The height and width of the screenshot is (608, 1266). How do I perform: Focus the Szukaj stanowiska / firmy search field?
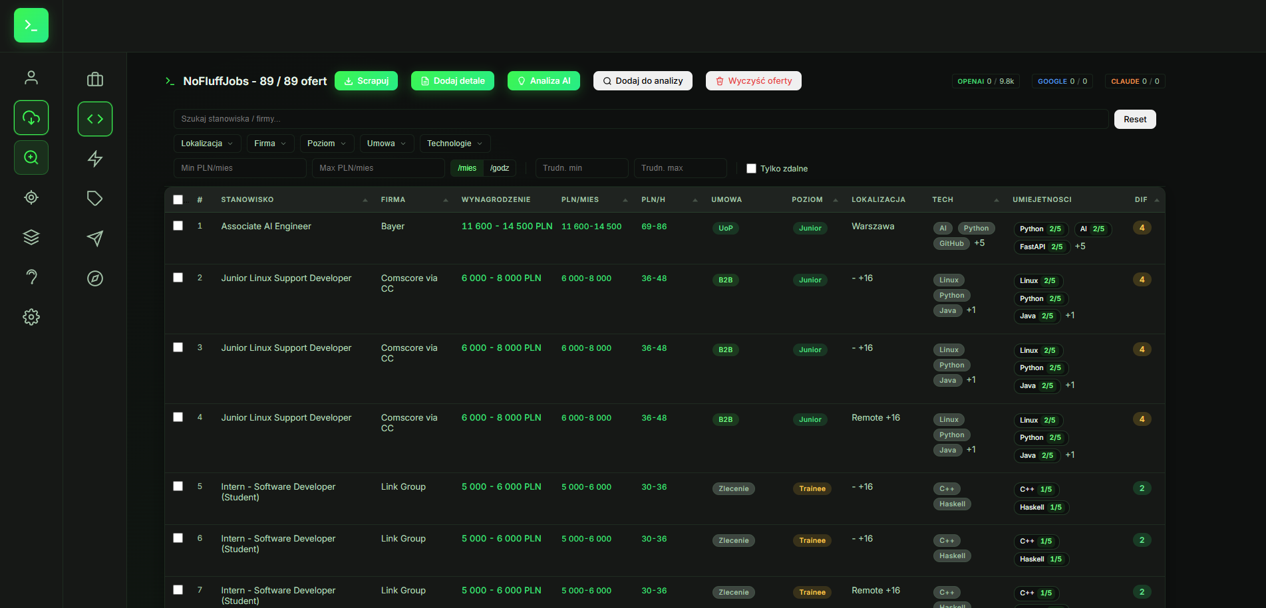tap(641, 119)
